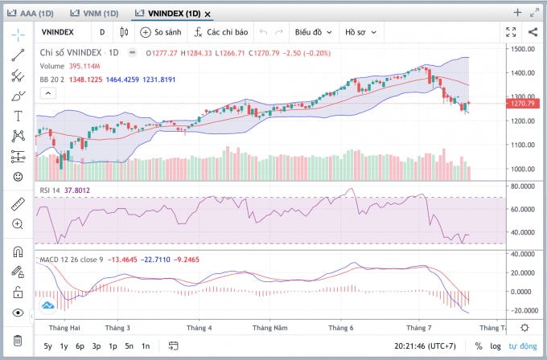Open the D interval selector
This screenshot has width=547, height=360.
point(102,32)
